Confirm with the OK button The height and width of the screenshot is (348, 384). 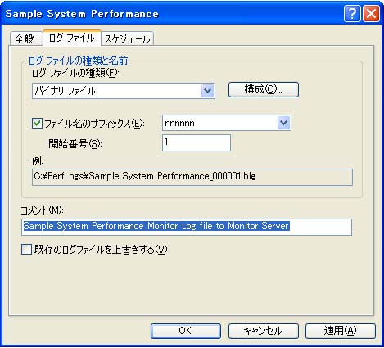tap(186, 331)
